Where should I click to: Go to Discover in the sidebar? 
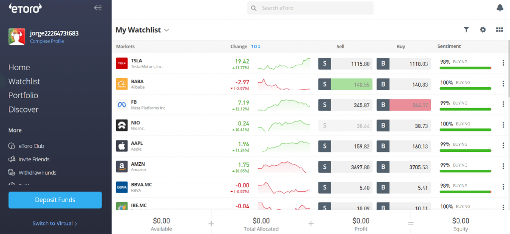click(23, 110)
